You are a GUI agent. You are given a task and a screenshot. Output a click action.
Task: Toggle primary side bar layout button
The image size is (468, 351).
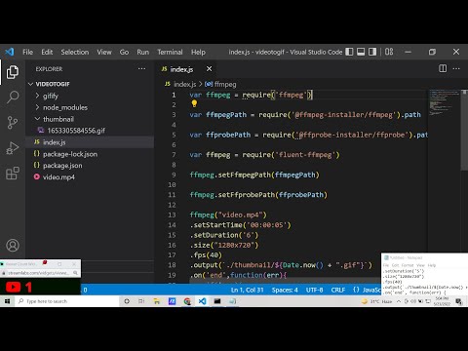349,52
